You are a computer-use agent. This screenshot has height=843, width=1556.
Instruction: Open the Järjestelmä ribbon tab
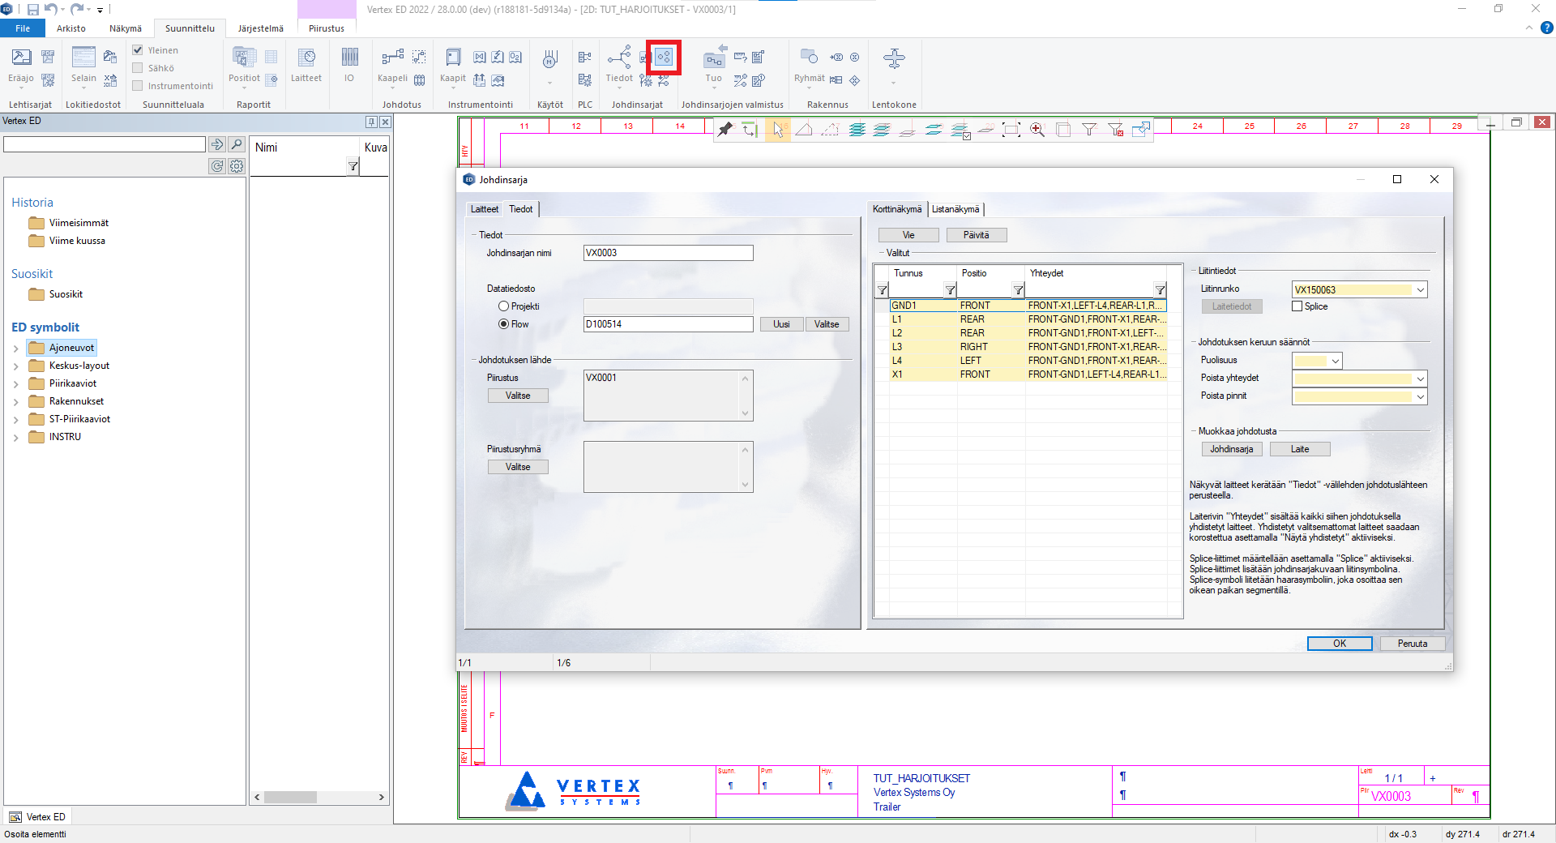click(x=260, y=28)
